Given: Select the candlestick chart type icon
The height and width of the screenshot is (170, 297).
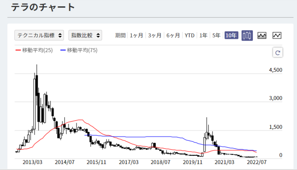Looking at the screenshot, I should tap(247, 35).
